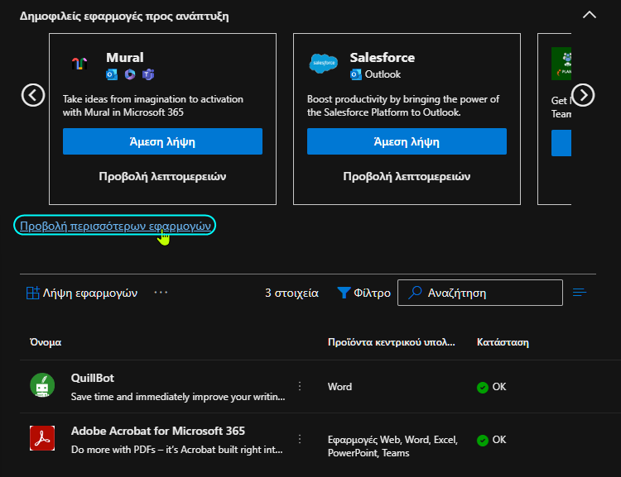Sort by the Όνομα column header

[x=46, y=342]
